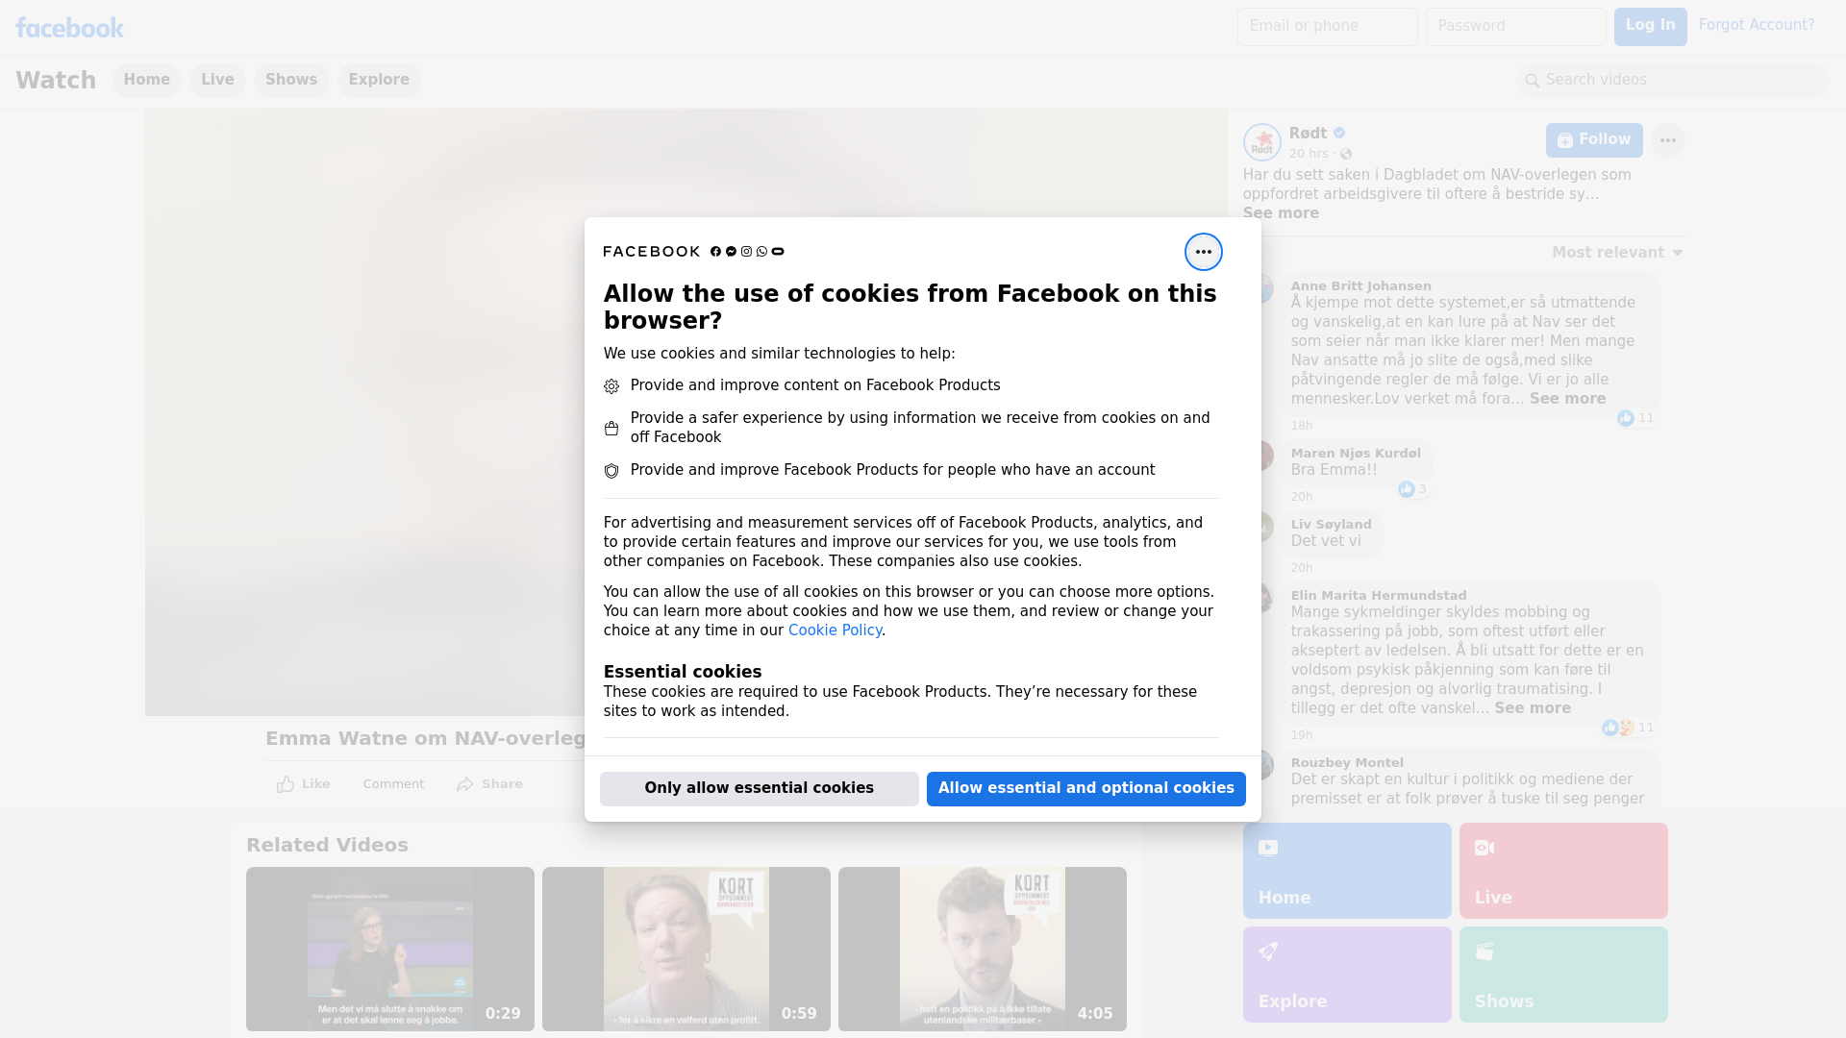The image size is (1846, 1038).
Task: Click the Rødt page profile picture
Action: pyautogui.click(x=1261, y=142)
